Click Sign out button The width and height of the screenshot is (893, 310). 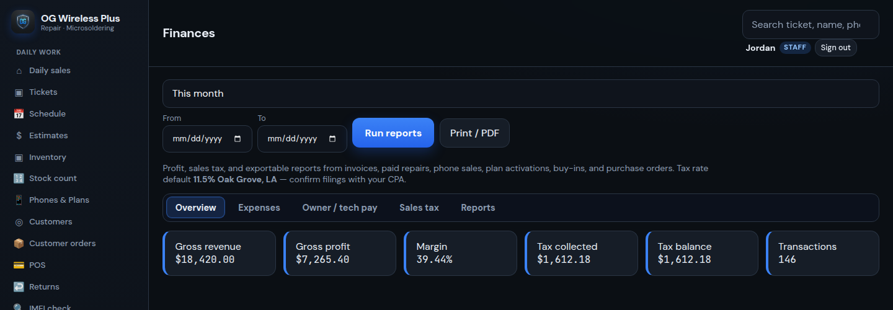coord(835,48)
